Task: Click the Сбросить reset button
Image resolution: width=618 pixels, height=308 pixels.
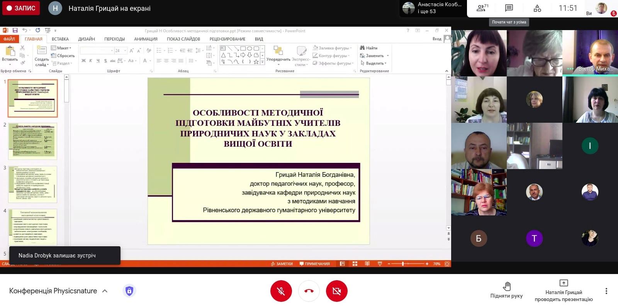Action: (x=63, y=56)
